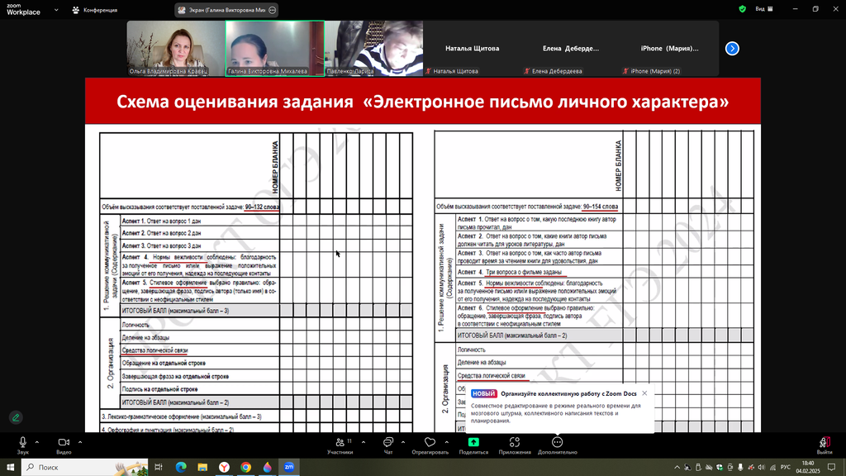
Task: Switch the РУС input language indicator
Action: click(786, 468)
